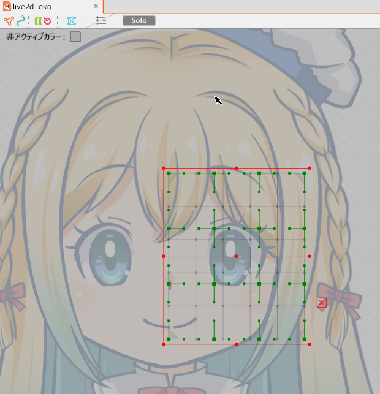Click the red center pivot handle of deformer
The height and width of the screenshot is (394, 380).
(x=237, y=256)
